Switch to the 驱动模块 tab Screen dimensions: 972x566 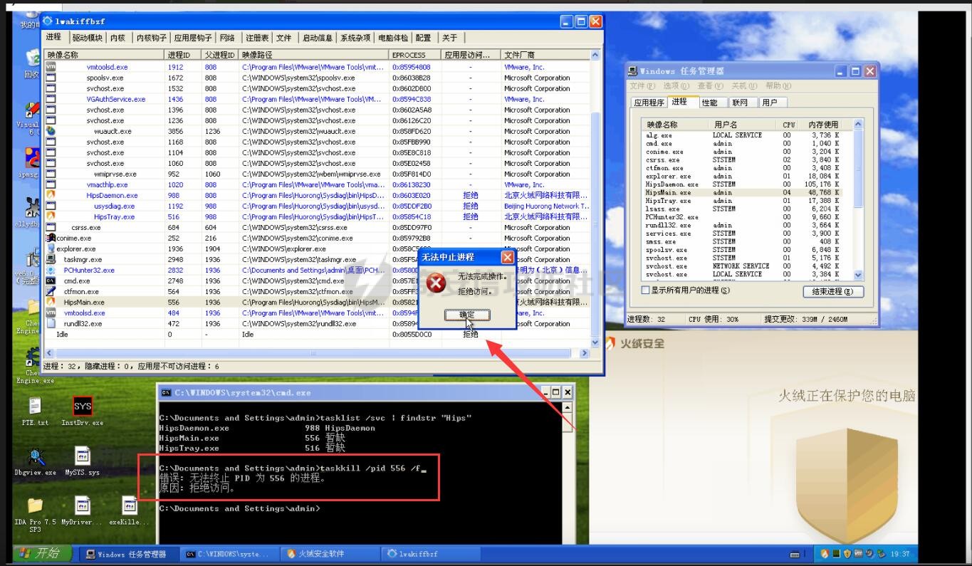click(87, 38)
